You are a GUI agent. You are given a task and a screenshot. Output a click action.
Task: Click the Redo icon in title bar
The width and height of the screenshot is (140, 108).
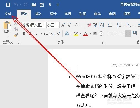click(26, 4)
